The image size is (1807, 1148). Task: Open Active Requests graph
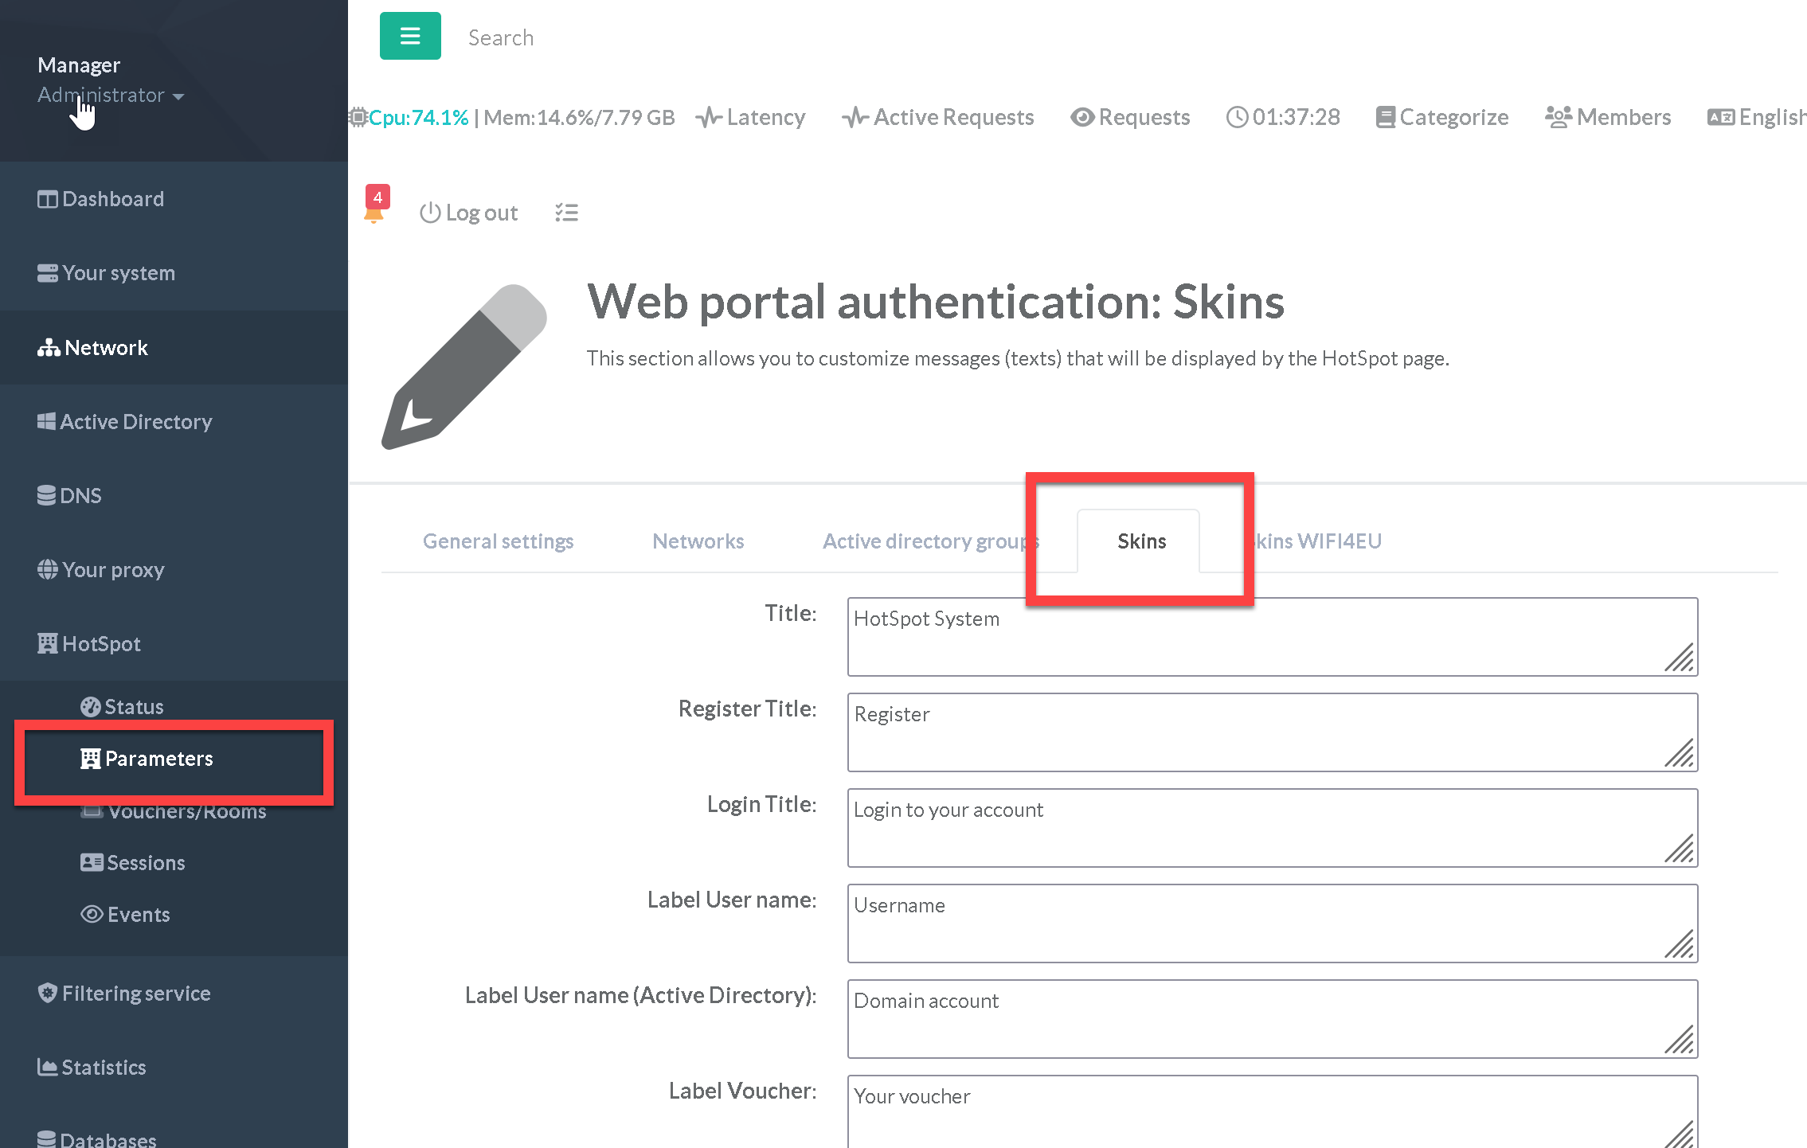click(937, 118)
